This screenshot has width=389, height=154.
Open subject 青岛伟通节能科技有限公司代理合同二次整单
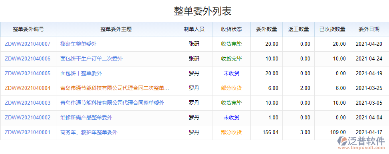click(115, 88)
